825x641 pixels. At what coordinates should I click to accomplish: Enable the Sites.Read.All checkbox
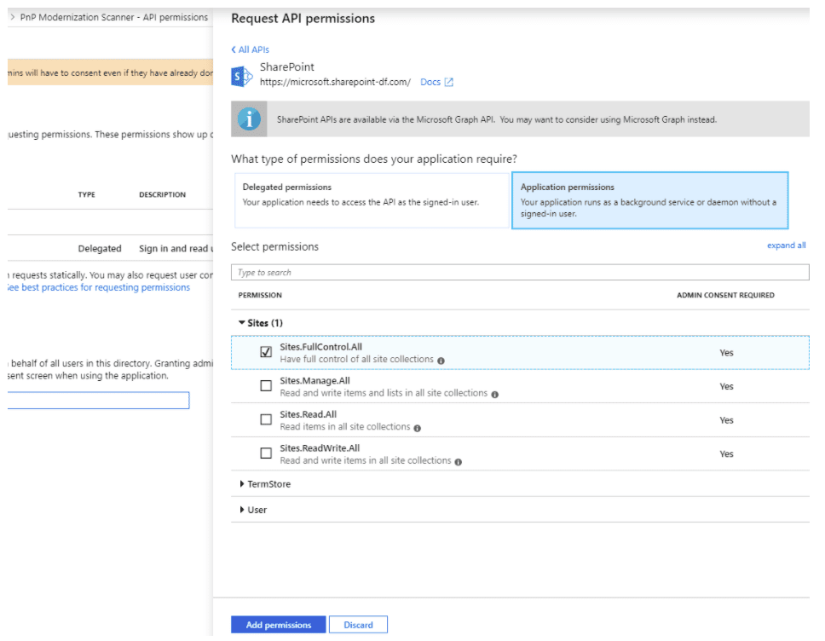pos(266,419)
